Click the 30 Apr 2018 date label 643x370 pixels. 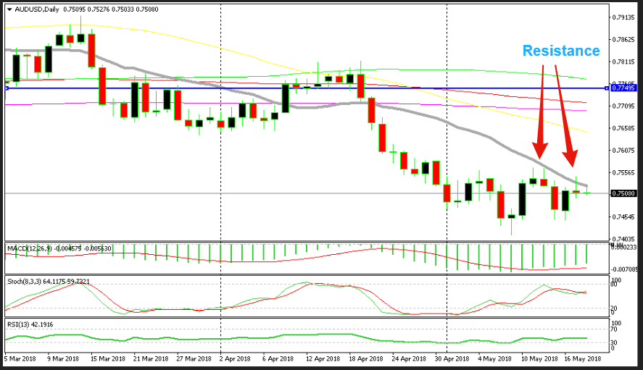click(452, 358)
